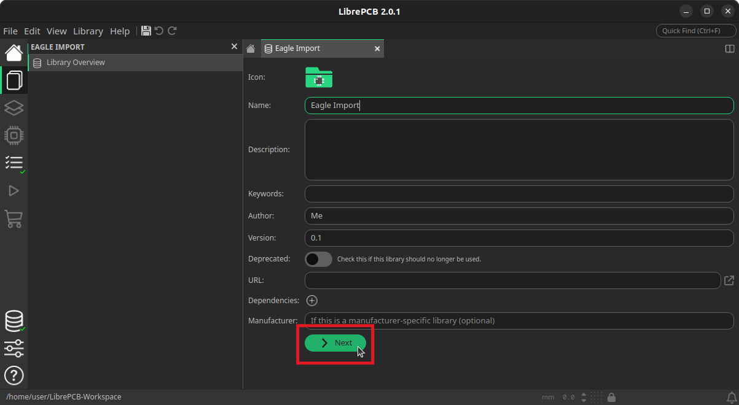Save the library with the floppy icon
Viewport: 739px width, 405px height.
[x=146, y=31]
